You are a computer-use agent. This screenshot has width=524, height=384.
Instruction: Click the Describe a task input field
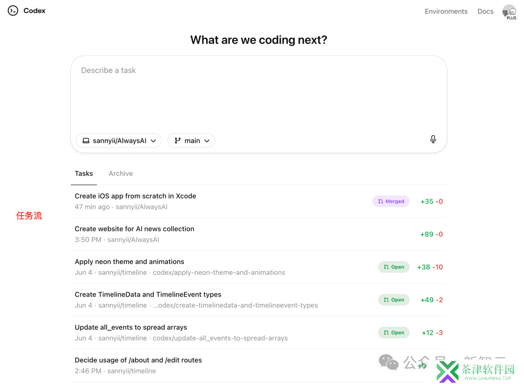pos(258,92)
